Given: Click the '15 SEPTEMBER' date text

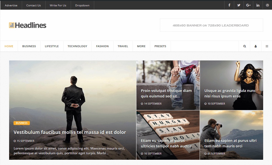Looking at the screenshot, I should (25, 141).
